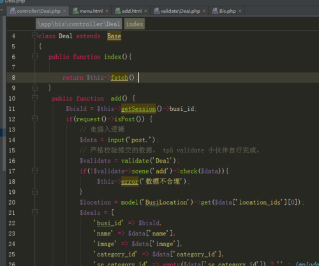This screenshot has width=319, height=266.
Task: Click the input('post.') call
Action: coord(131,140)
